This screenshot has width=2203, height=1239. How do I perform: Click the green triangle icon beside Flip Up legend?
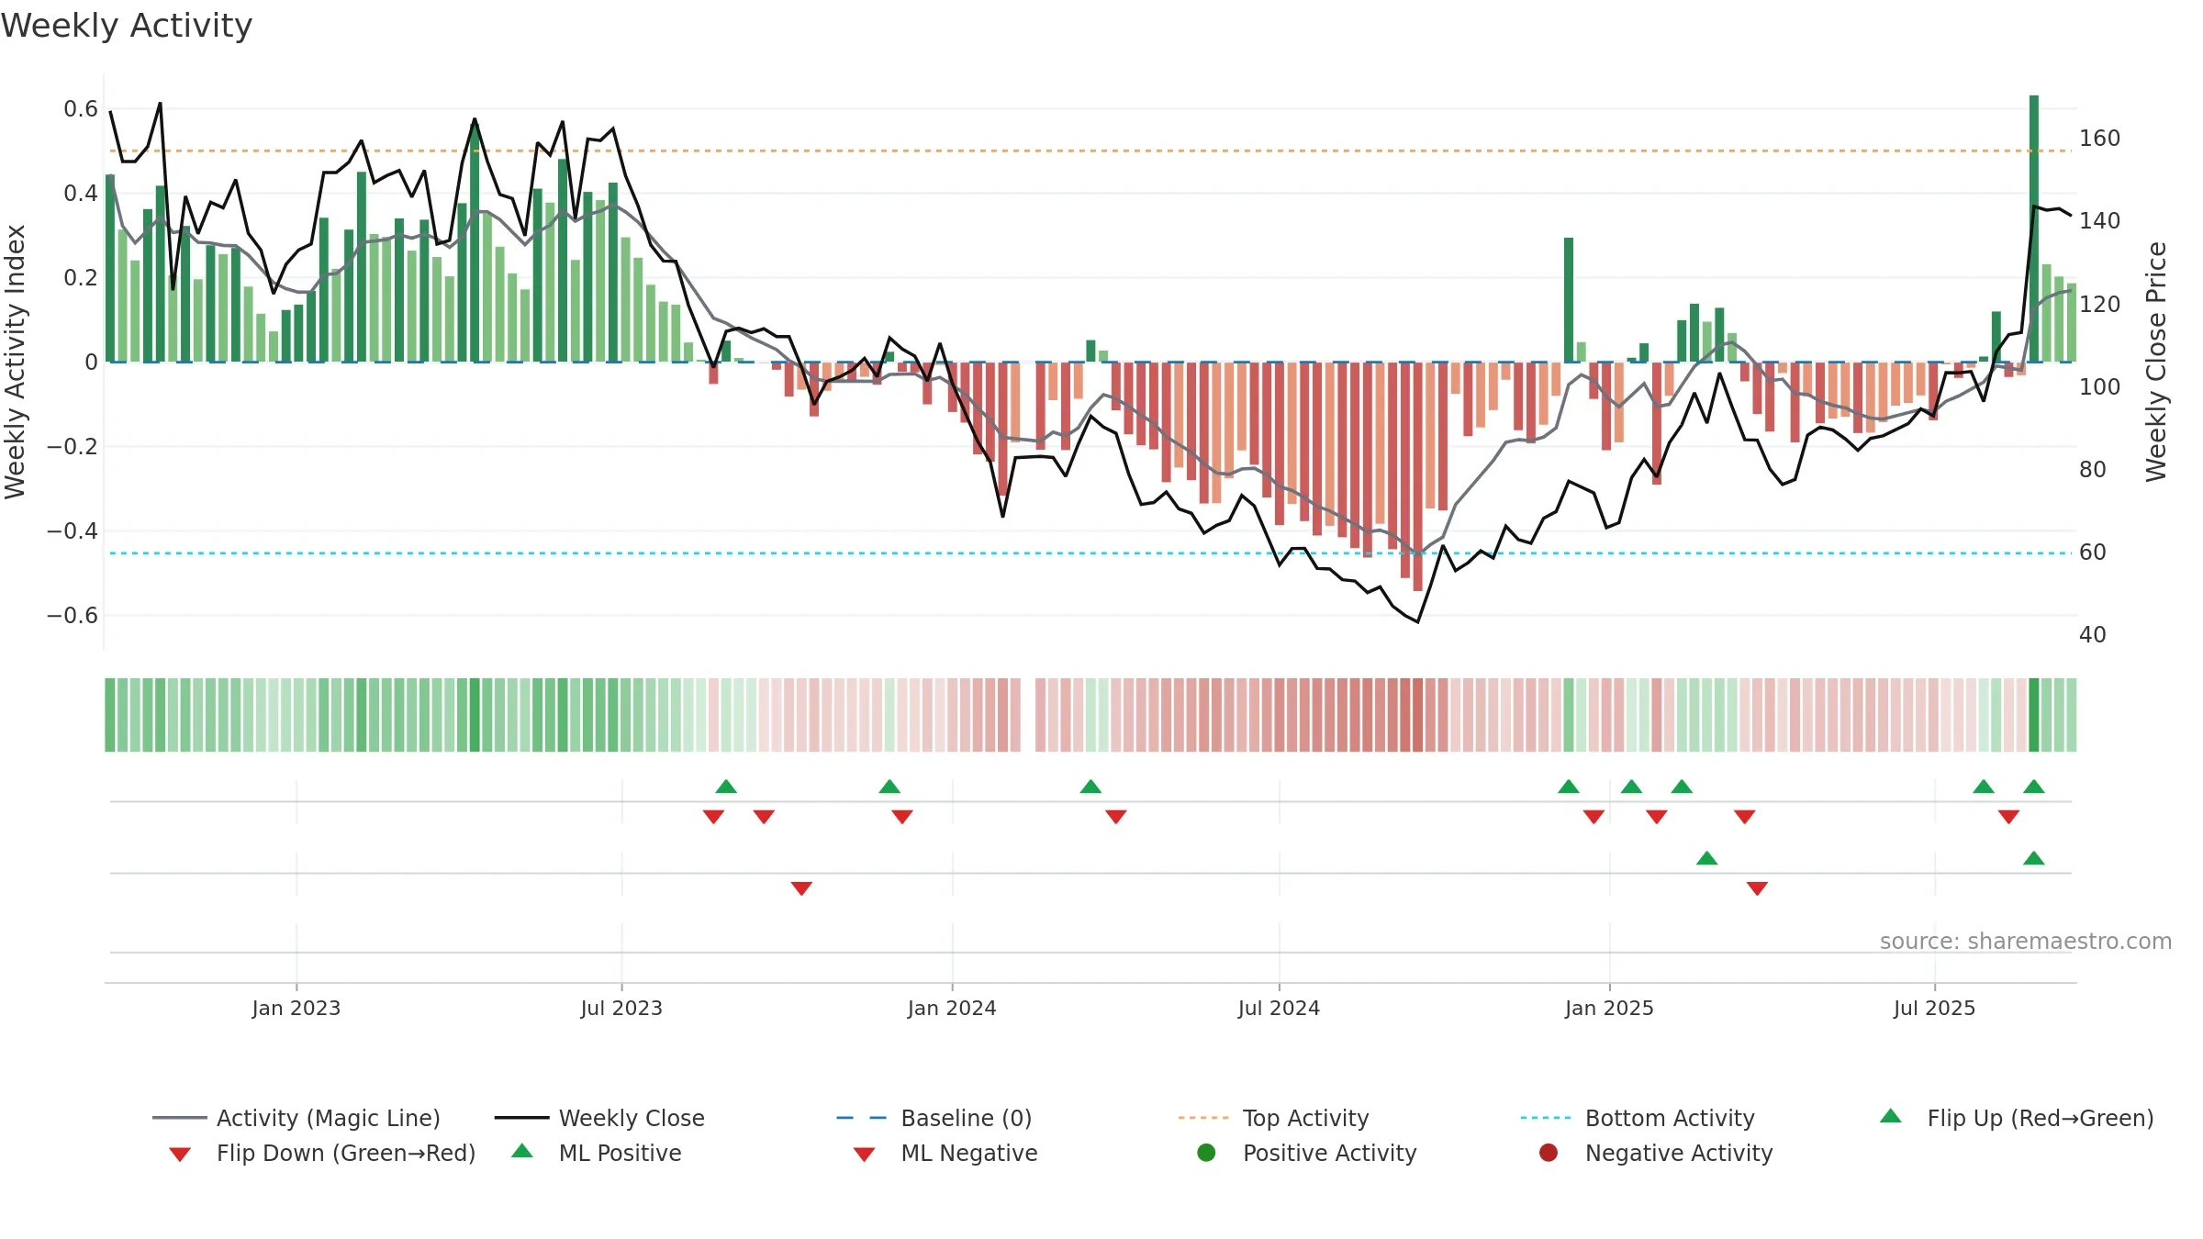(x=1890, y=1116)
